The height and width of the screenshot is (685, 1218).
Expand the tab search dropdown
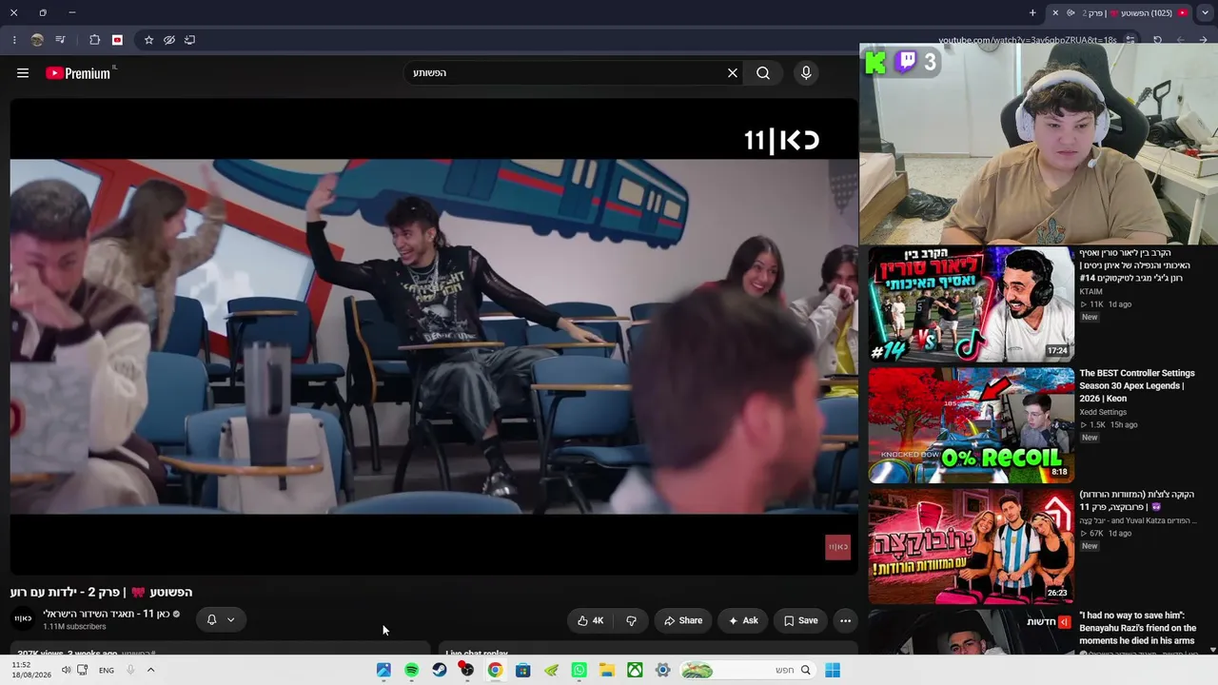[x=1204, y=13]
